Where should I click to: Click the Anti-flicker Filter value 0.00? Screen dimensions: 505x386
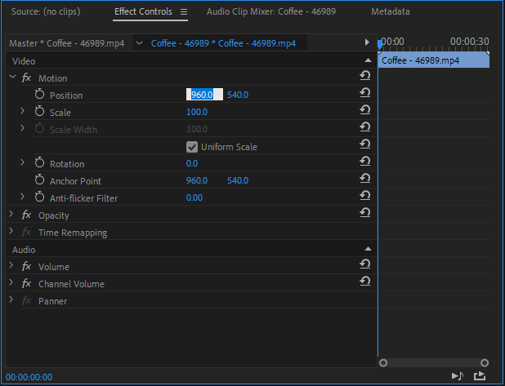(194, 197)
